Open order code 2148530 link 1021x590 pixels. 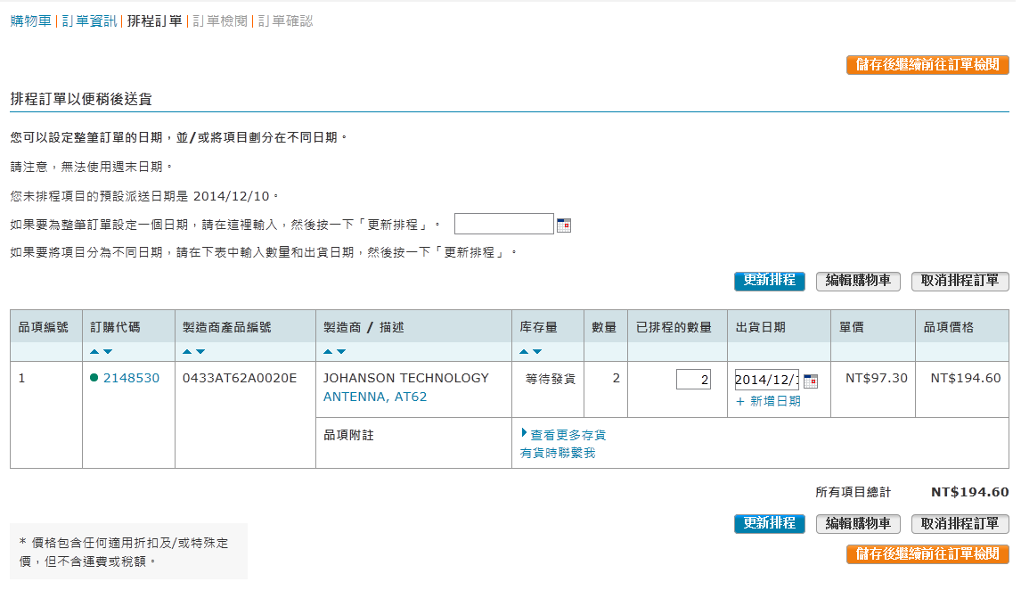coord(132,379)
